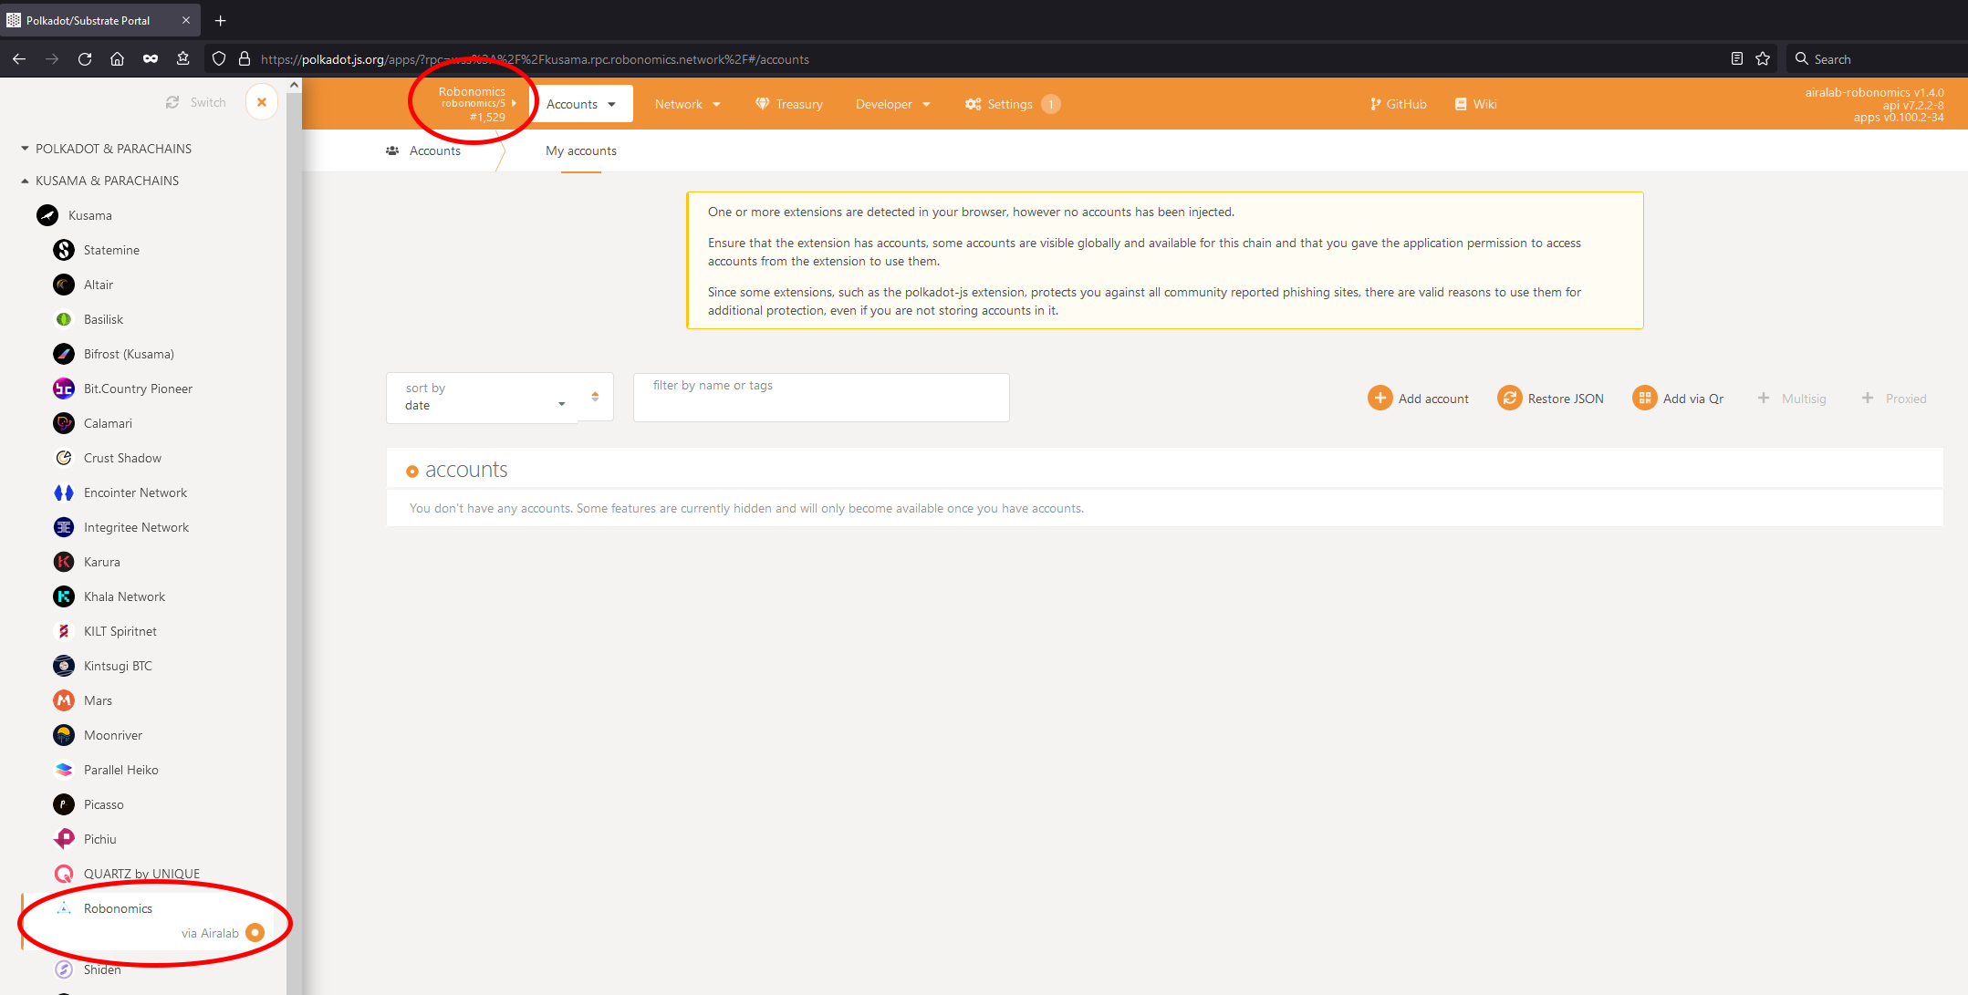Viewport: 1968px width, 995px height.
Task: Select the Calamari chain icon
Action: 64,423
